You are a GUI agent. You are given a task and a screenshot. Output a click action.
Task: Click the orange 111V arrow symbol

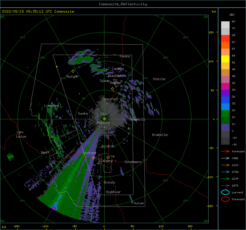[x=225, y=165]
